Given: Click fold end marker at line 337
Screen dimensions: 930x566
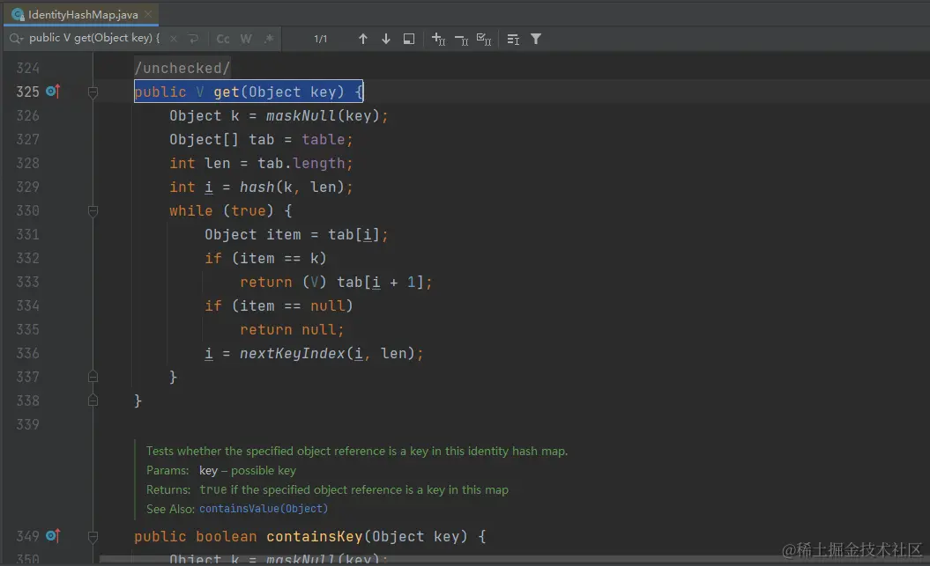Looking at the screenshot, I should [x=93, y=377].
